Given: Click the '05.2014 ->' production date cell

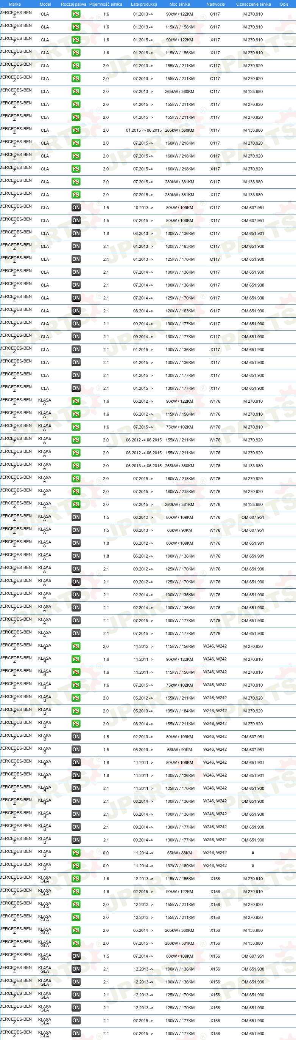Looking at the screenshot, I should point(143,930).
